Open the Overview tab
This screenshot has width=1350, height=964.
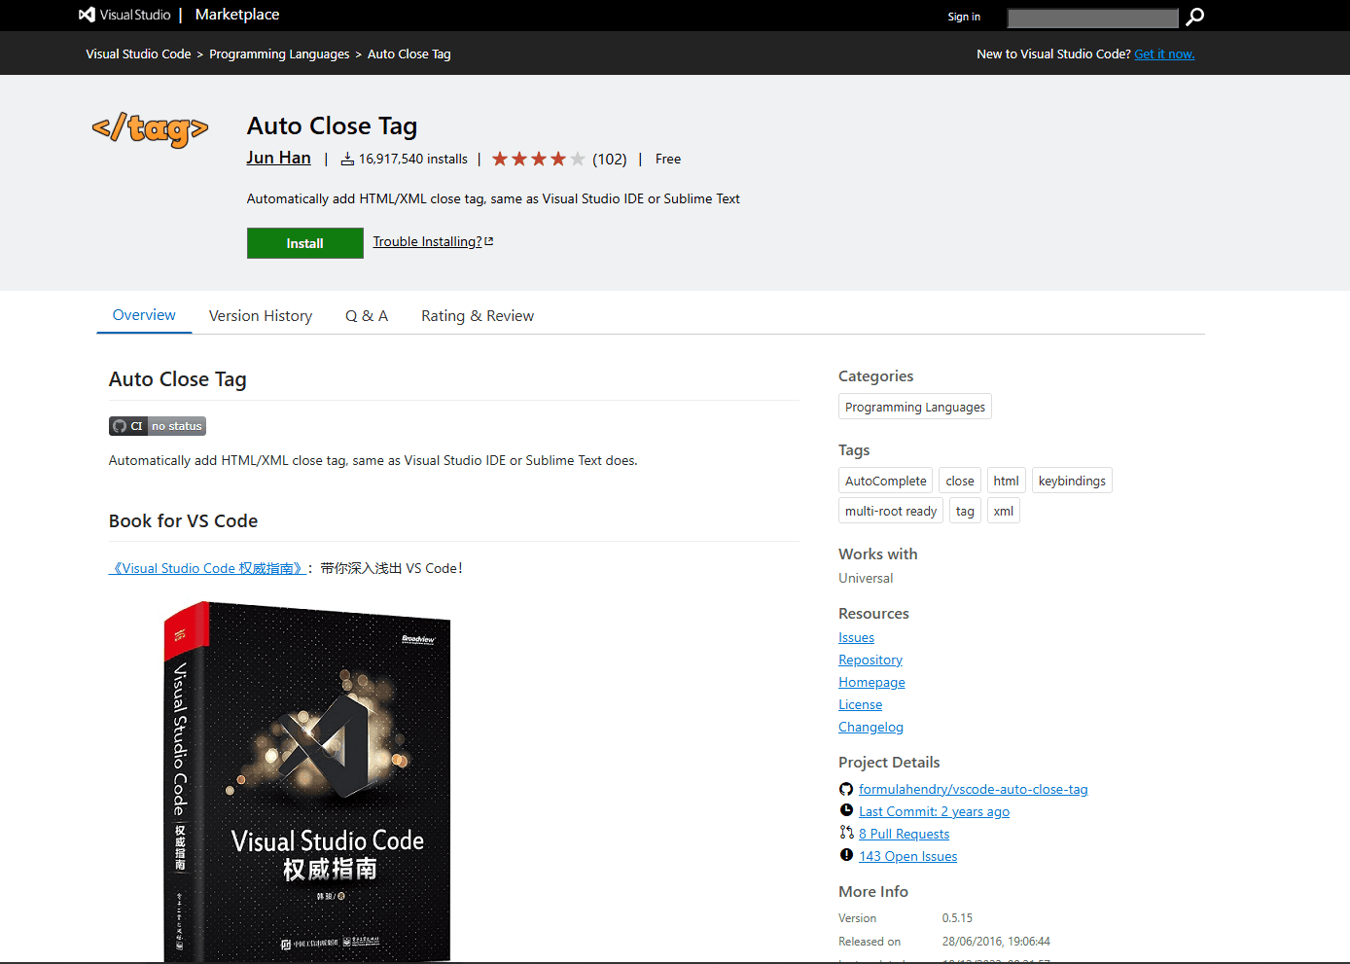coord(144,315)
